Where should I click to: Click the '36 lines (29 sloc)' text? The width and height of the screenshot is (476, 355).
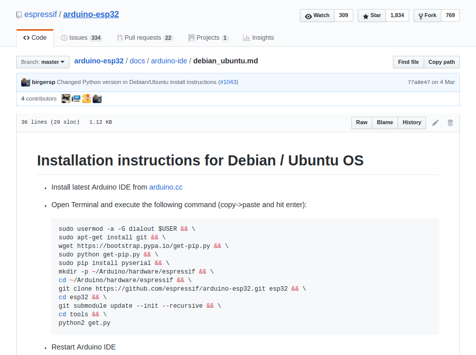click(50, 122)
